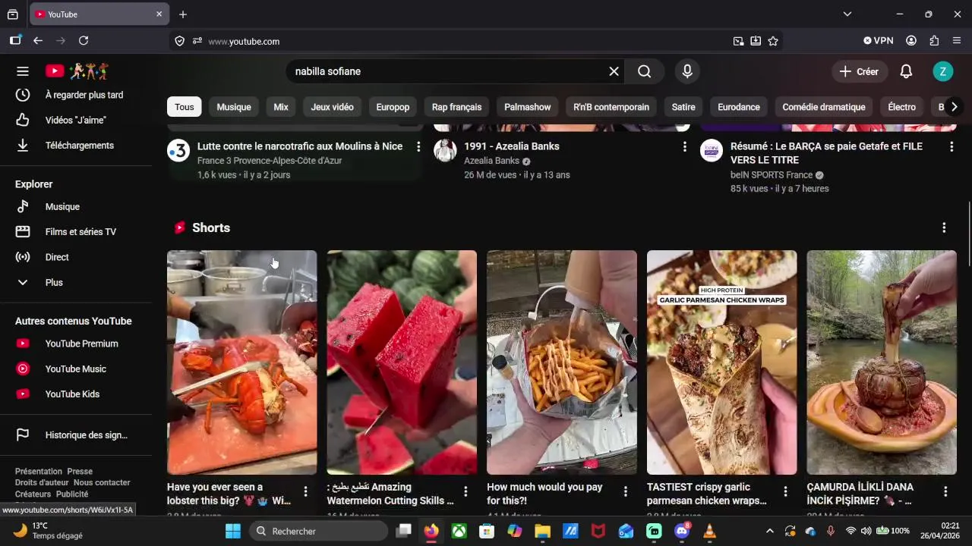
Task: Open options for garlic parmesan wraps short
Action: 785,491
